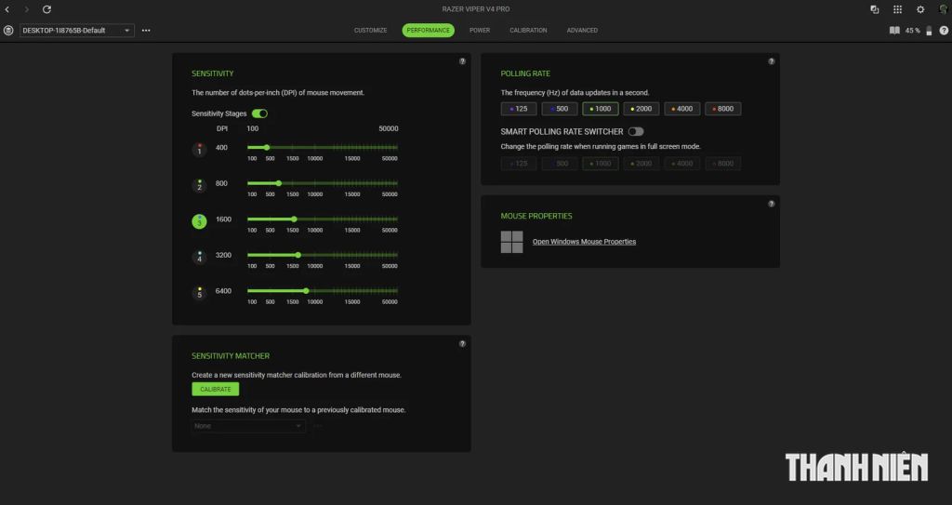Open settings via the gear icon

coord(920,9)
